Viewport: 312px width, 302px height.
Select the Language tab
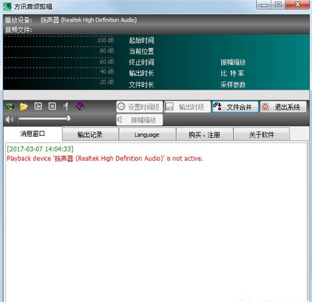147,134
